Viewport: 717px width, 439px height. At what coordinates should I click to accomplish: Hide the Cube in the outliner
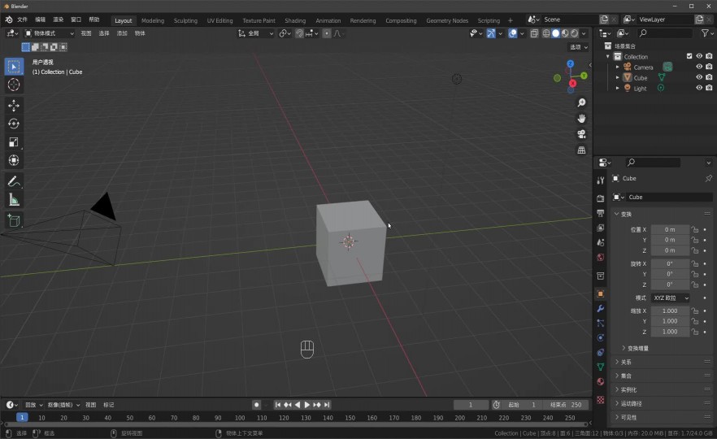click(x=699, y=77)
